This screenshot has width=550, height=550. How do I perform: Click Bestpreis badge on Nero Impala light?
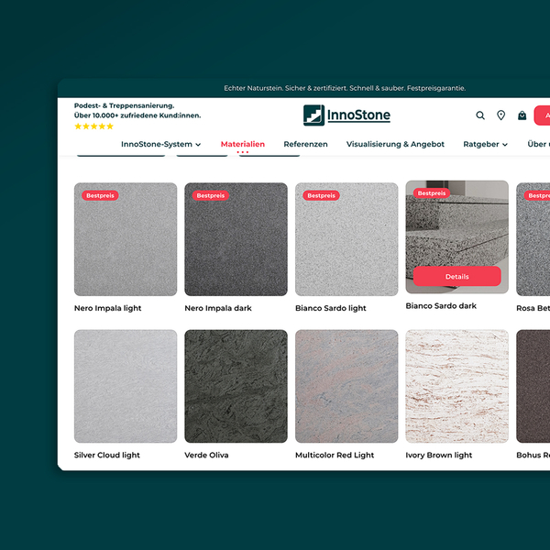100,195
